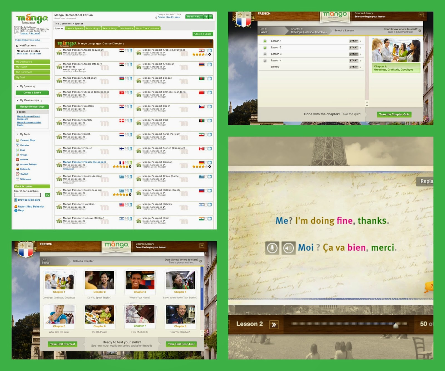Click the Multimedia tool icon in My Tools
The image size is (445, 371).
(18, 169)
